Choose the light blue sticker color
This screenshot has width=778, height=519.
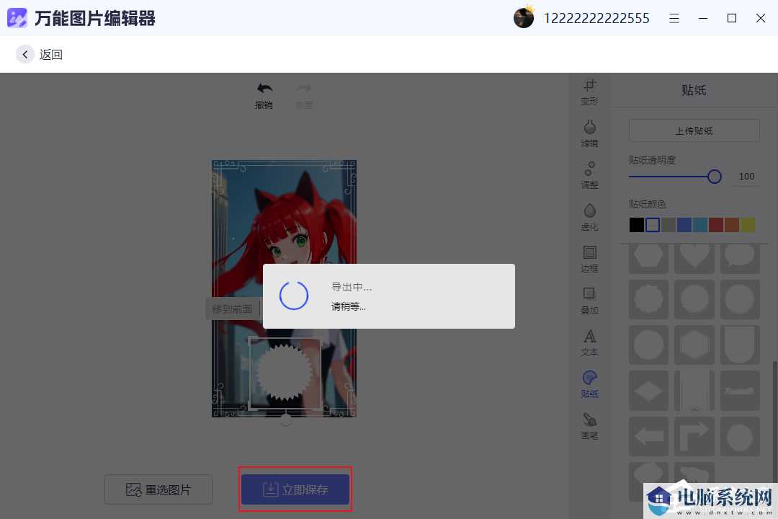point(700,225)
